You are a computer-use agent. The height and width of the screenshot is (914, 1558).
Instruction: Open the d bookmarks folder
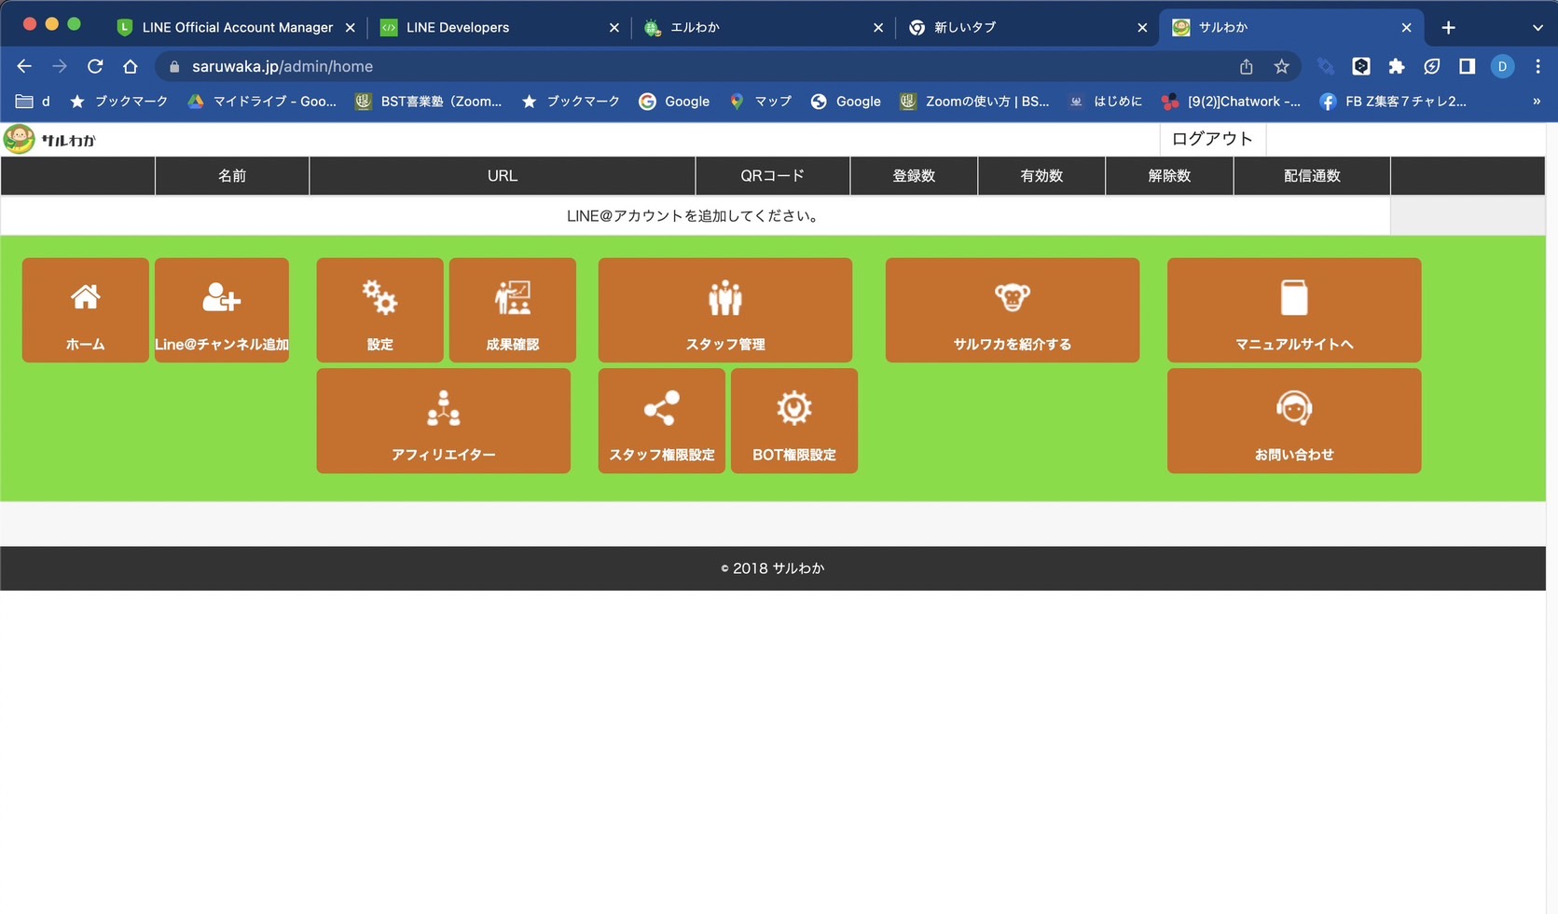[34, 102]
